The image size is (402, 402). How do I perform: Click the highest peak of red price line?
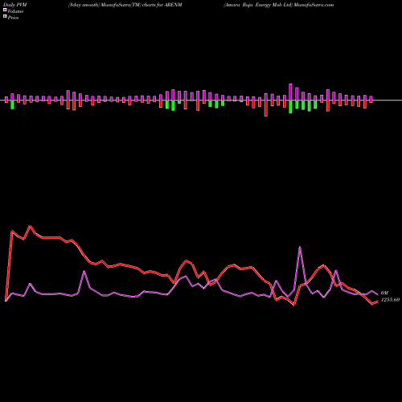coord(30,226)
